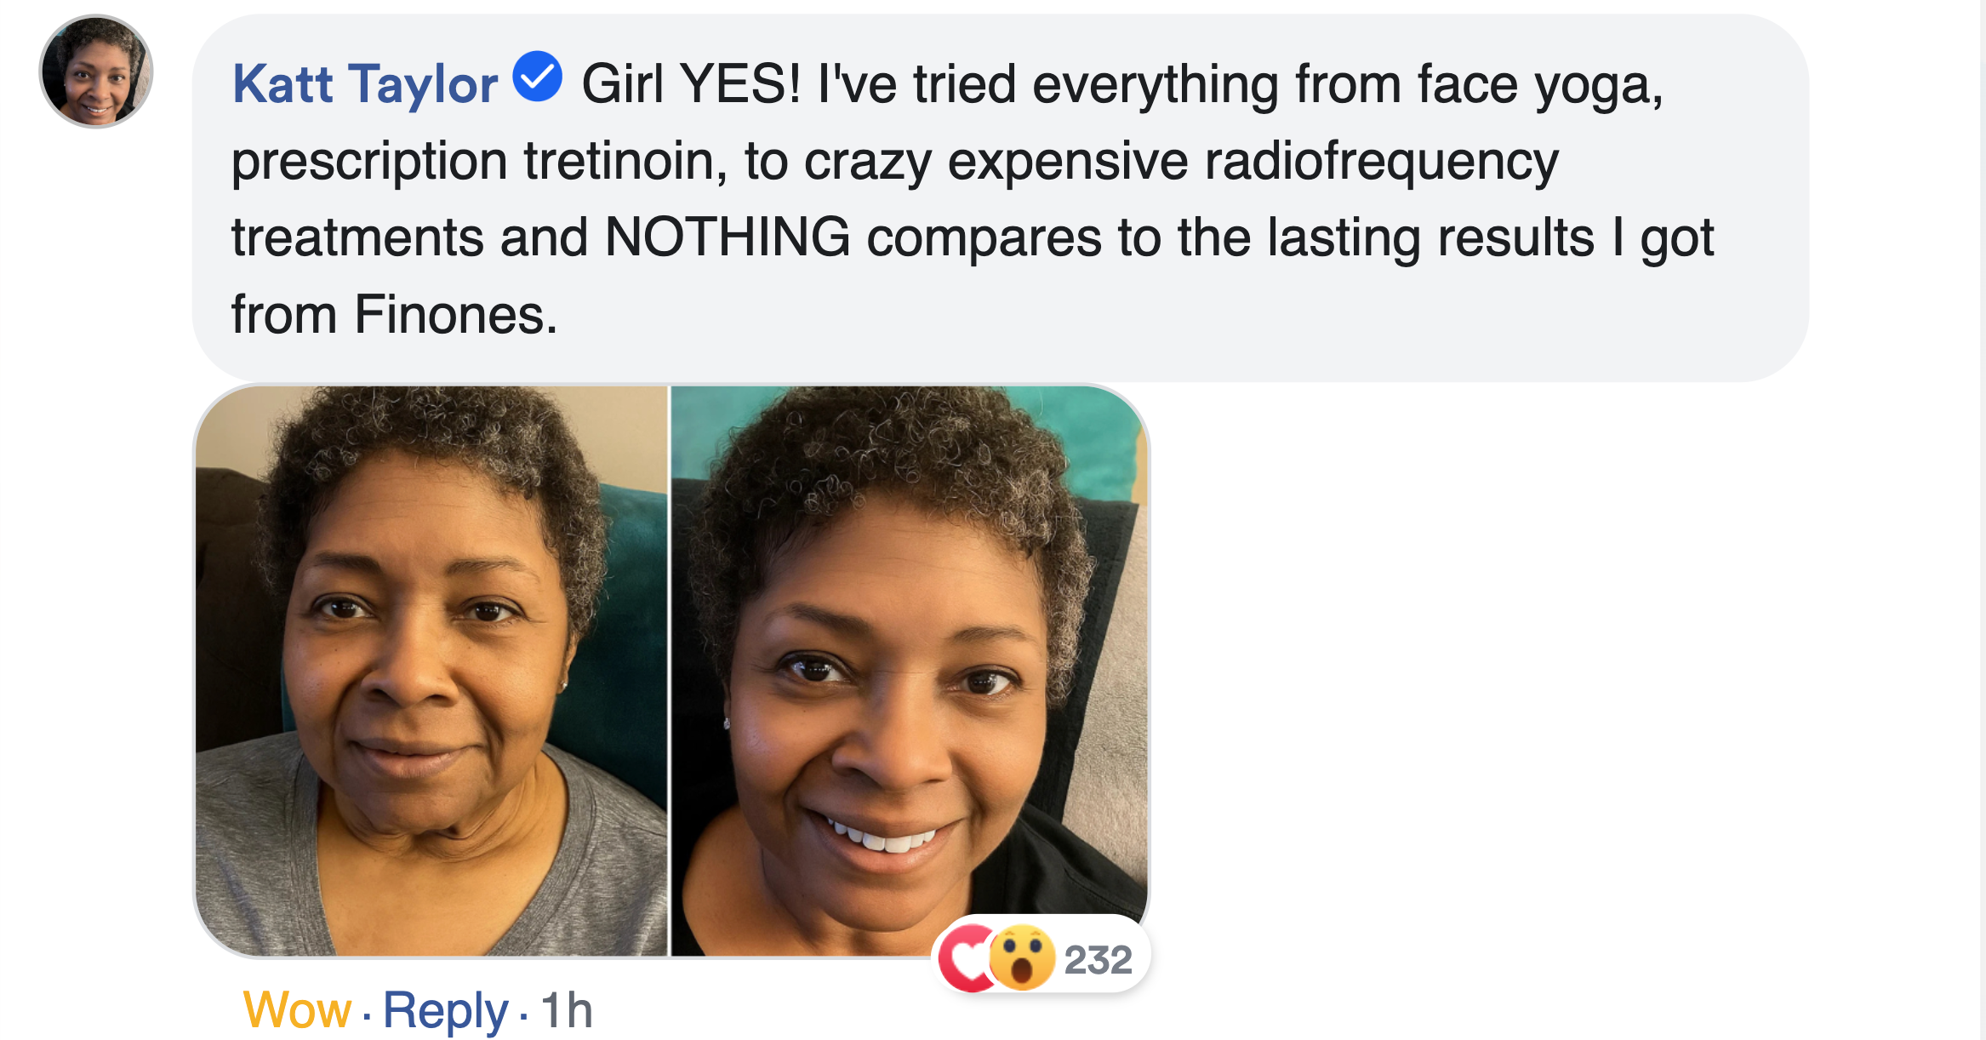Viewport: 1986px width, 1040px height.
Task: Click the blue verified checkmark badge
Action: click(538, 77)
